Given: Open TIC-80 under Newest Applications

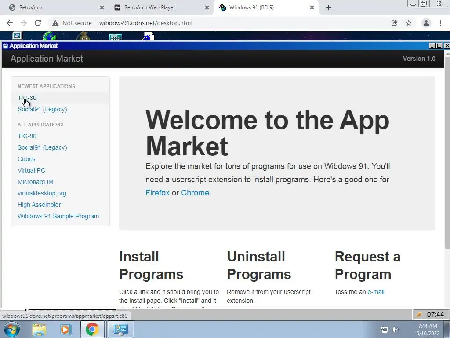Looking at the screenshot, I should [x=27, y=98].
